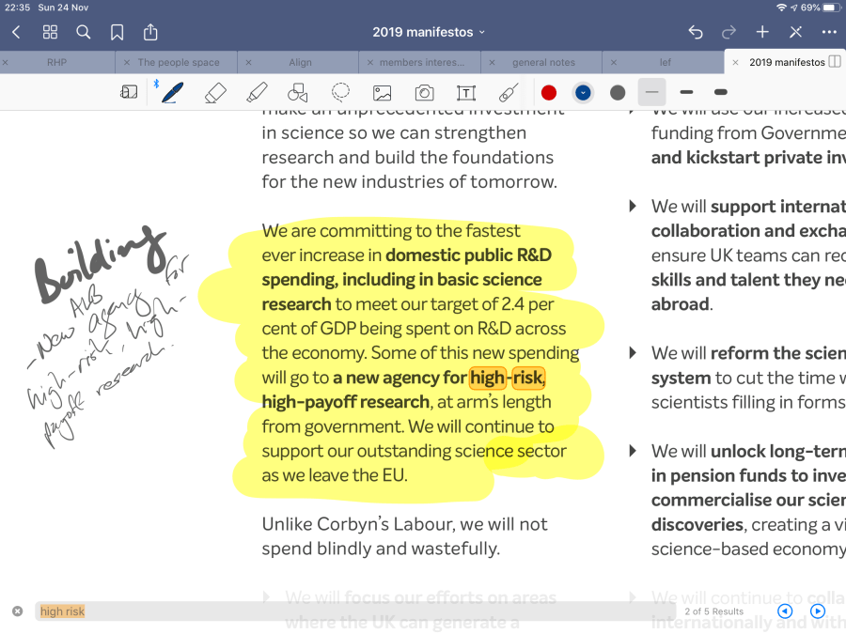Select the Text box tool
Image resolution: width=846 pixels, height=634 pixels.
(x=465, y=93)
